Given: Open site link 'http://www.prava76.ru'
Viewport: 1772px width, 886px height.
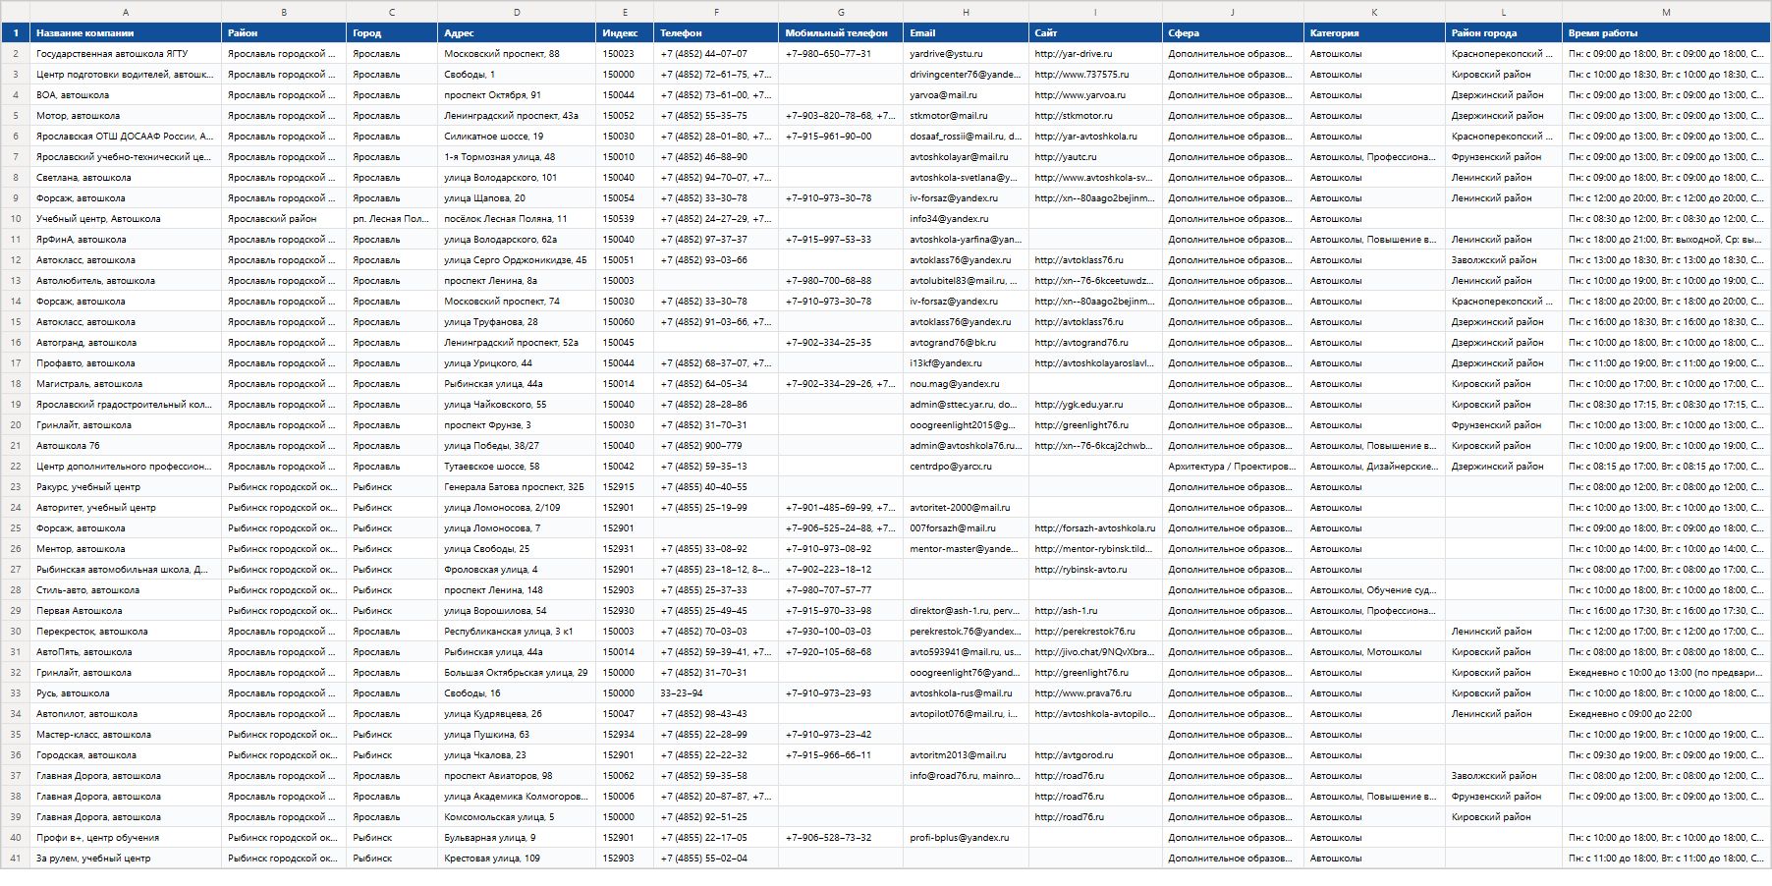Looking at the screenshot, I should point(1095,693).
